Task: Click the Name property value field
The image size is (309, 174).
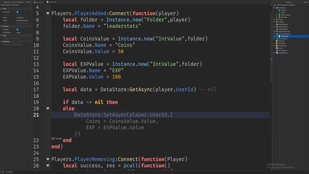Action: [x=23, y=18]
